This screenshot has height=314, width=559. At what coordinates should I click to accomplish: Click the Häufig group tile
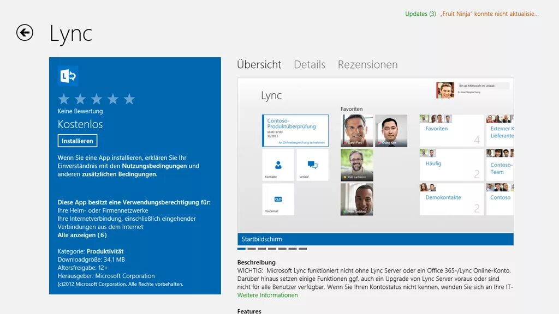(451, 165)
